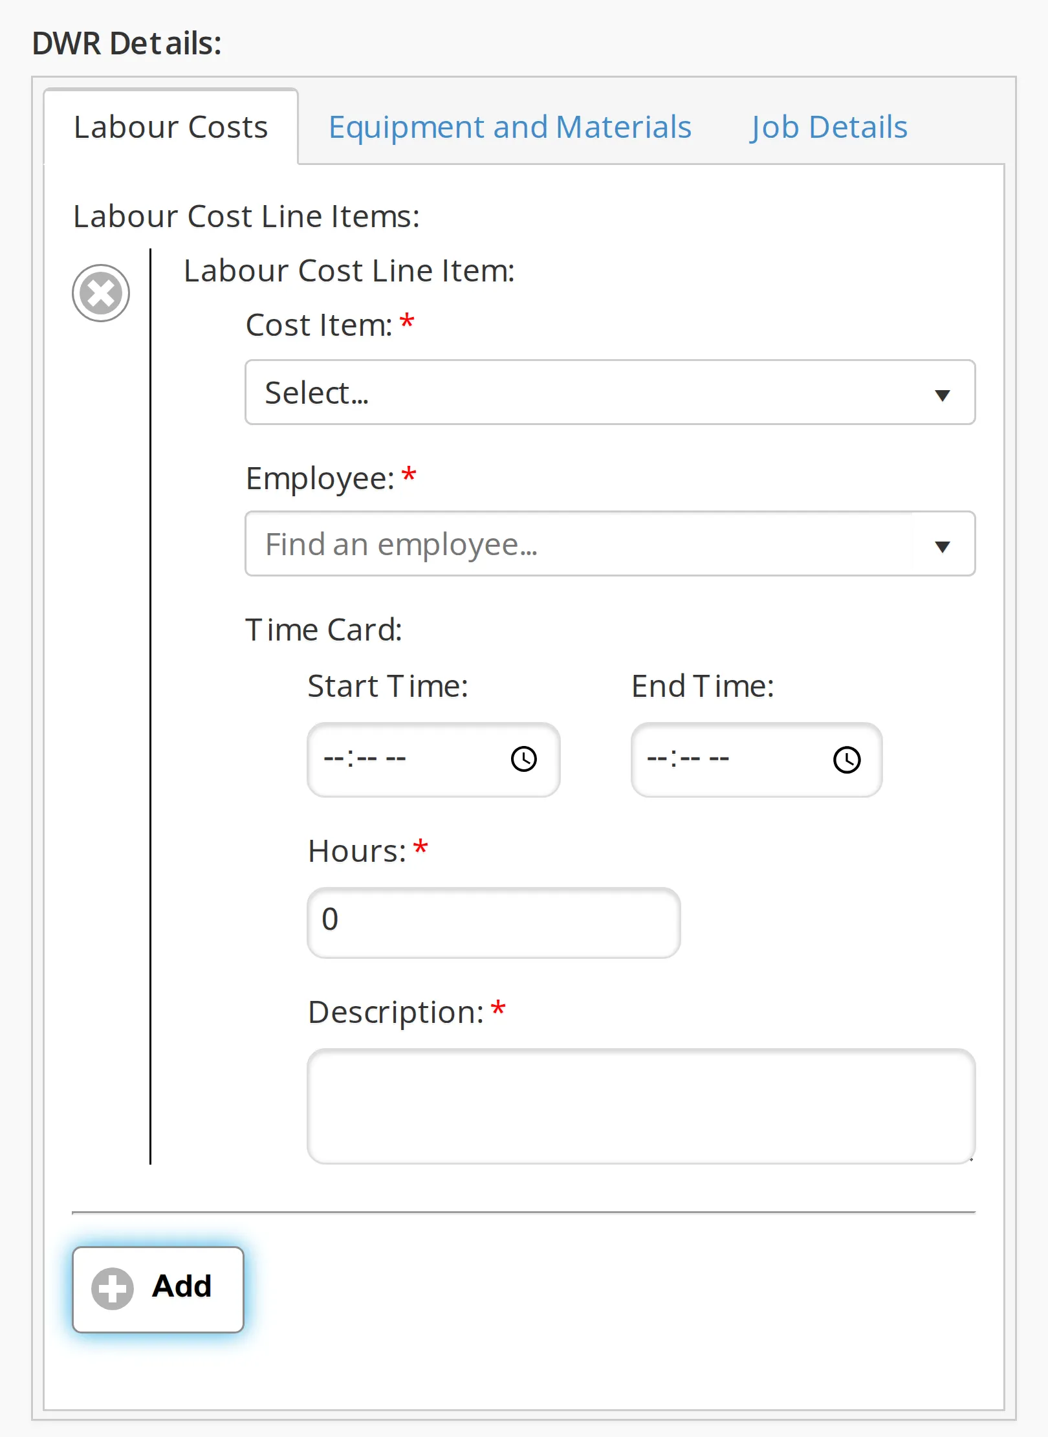Click the 'Labour Cost Line Items:' label

pyautogui.click(x=246, y=216)
